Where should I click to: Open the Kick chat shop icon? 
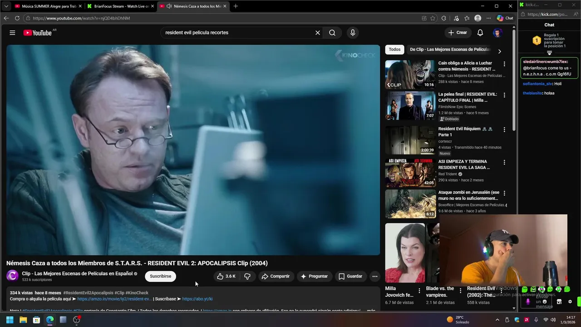tap(559, 302)
